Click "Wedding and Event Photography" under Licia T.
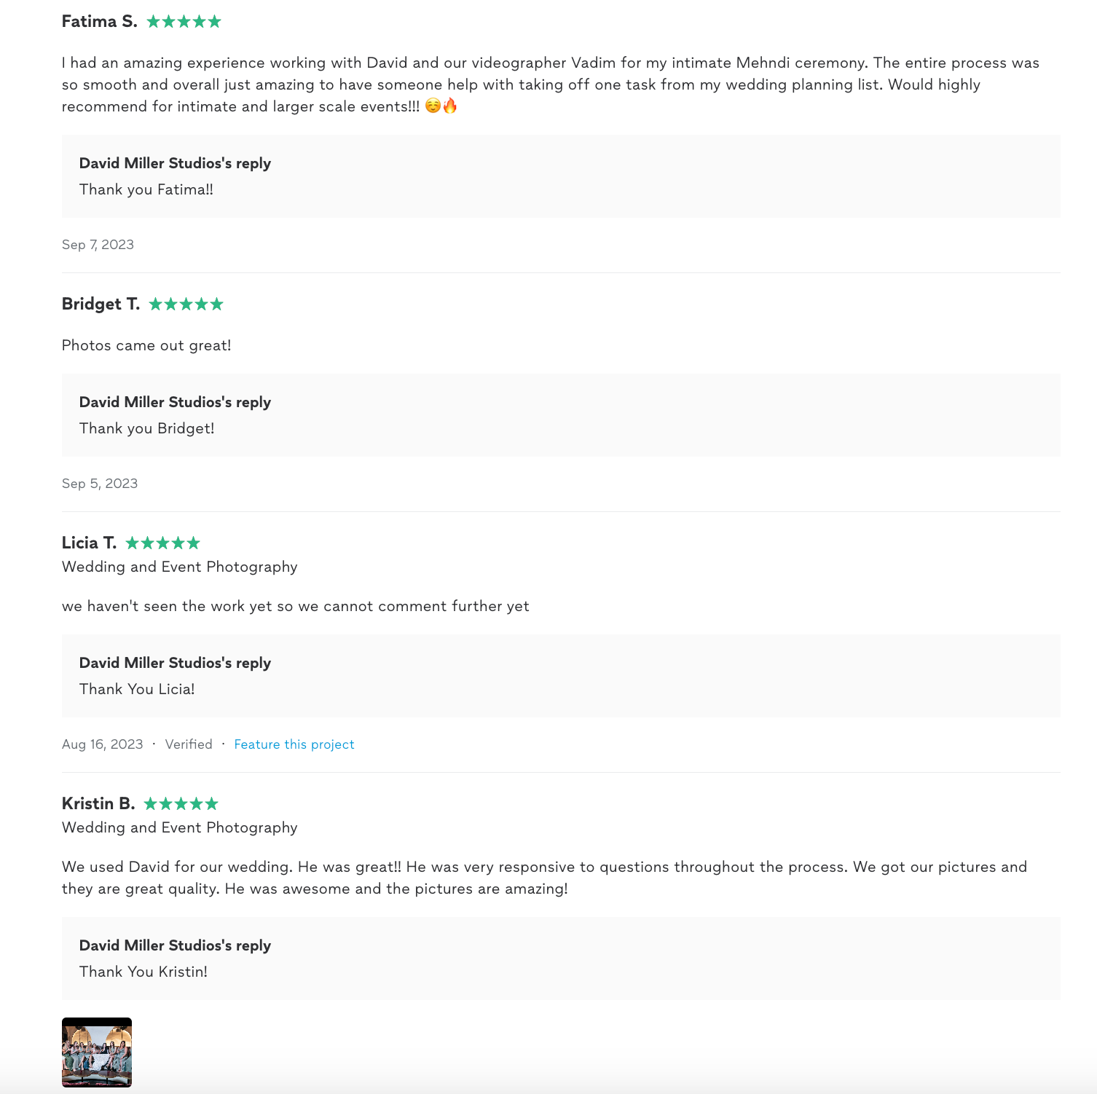 [179, 567]
